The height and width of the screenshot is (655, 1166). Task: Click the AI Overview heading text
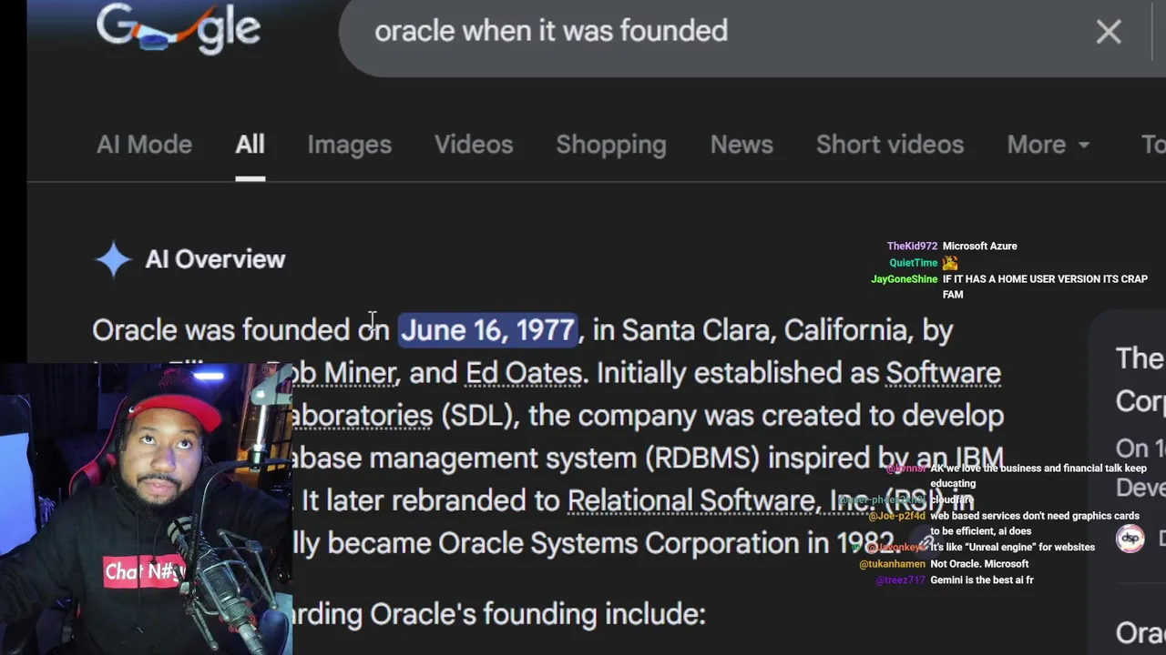coord(215,259)
